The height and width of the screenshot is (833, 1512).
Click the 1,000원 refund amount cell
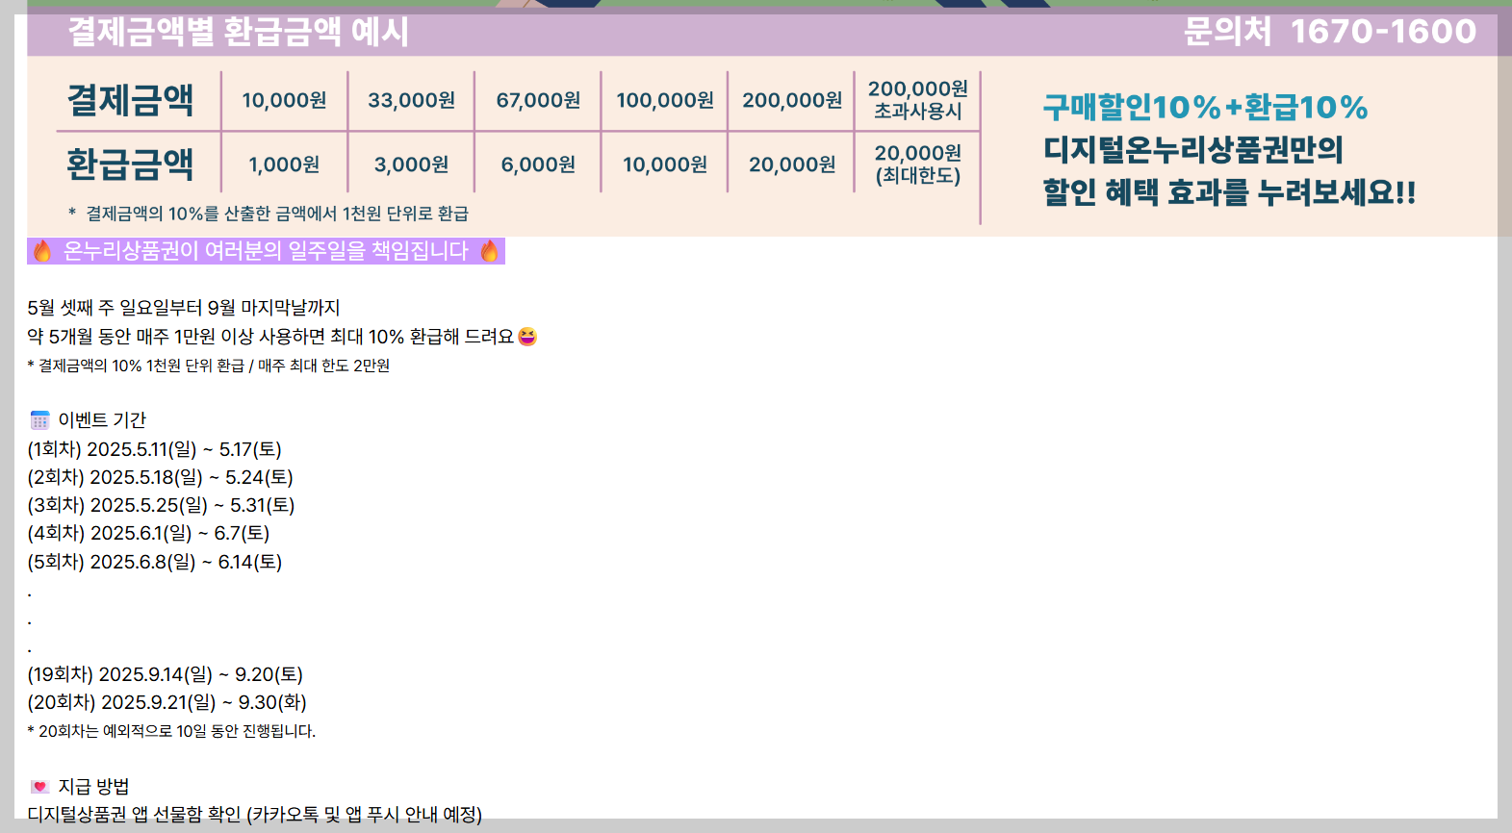(x=284, y=164)
